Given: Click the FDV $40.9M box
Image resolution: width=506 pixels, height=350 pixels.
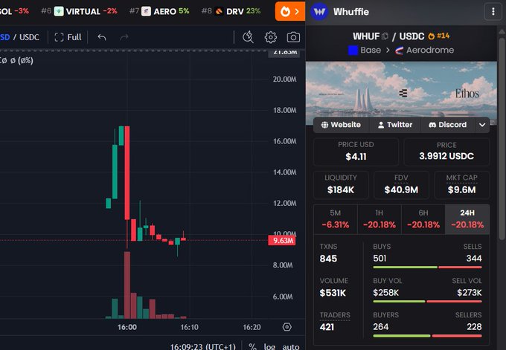Looking at the screenshot, I should click(401, 185).
